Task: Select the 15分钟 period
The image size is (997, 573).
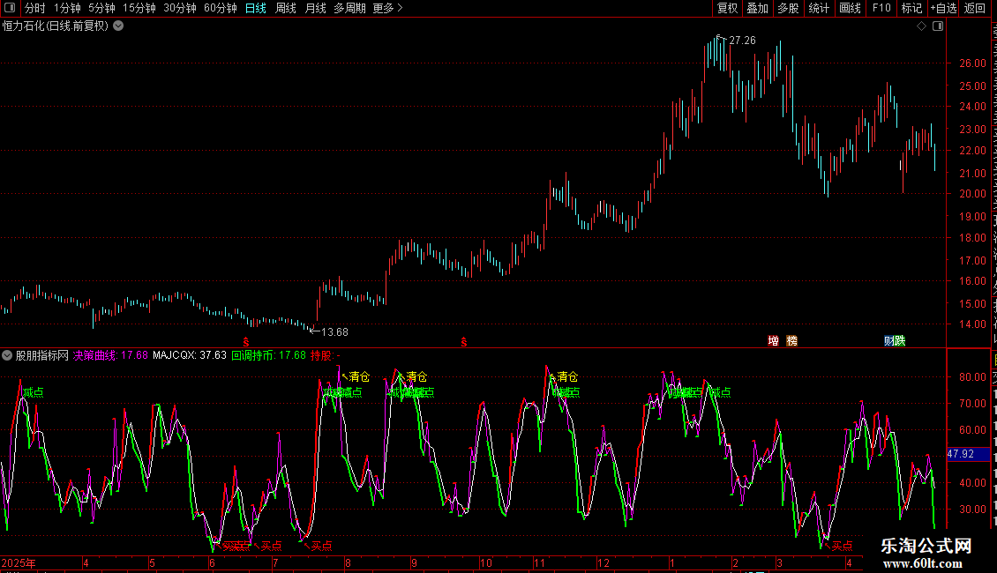Action: click(139, 8)
